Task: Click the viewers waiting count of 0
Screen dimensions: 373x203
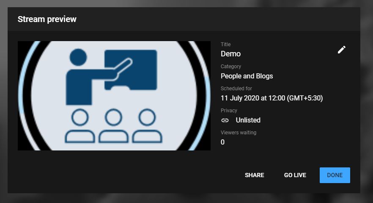Action: (223, 142)
